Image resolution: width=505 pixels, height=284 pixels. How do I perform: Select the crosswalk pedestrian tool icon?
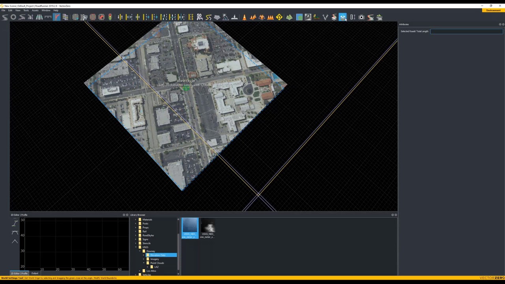[235, 17]
